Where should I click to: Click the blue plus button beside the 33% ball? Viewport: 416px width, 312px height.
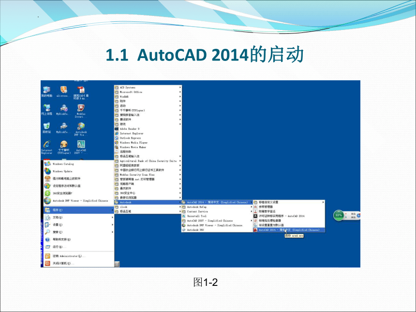pyautogui.click(x=358, y=215)
